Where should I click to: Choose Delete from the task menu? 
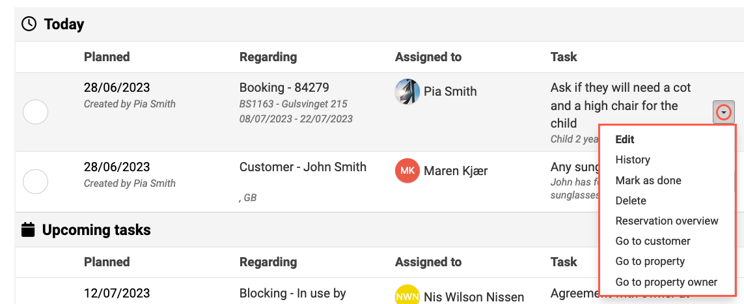[631, 200]
